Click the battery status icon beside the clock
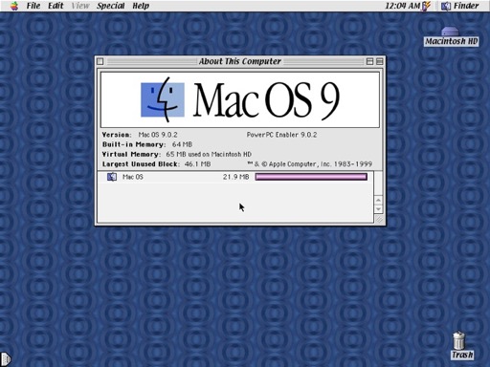 (426, 6)
